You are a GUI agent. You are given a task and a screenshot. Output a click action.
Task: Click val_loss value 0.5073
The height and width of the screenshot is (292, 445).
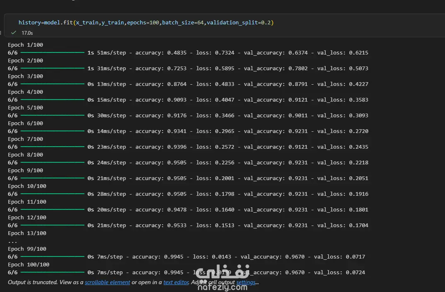[x=358, y=69]
